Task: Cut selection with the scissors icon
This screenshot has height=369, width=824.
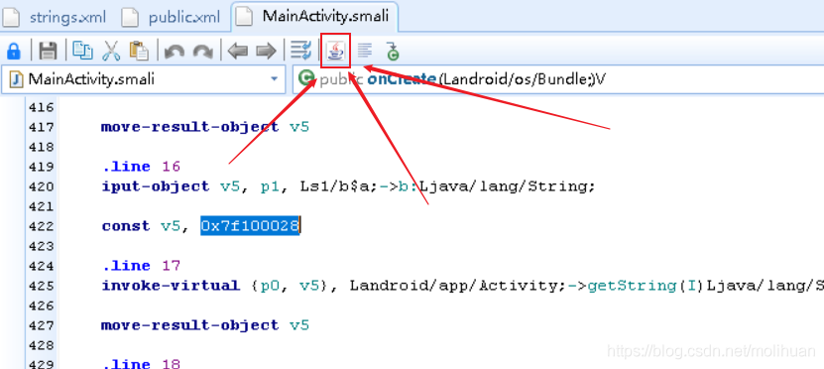Action: coord(111,51)
